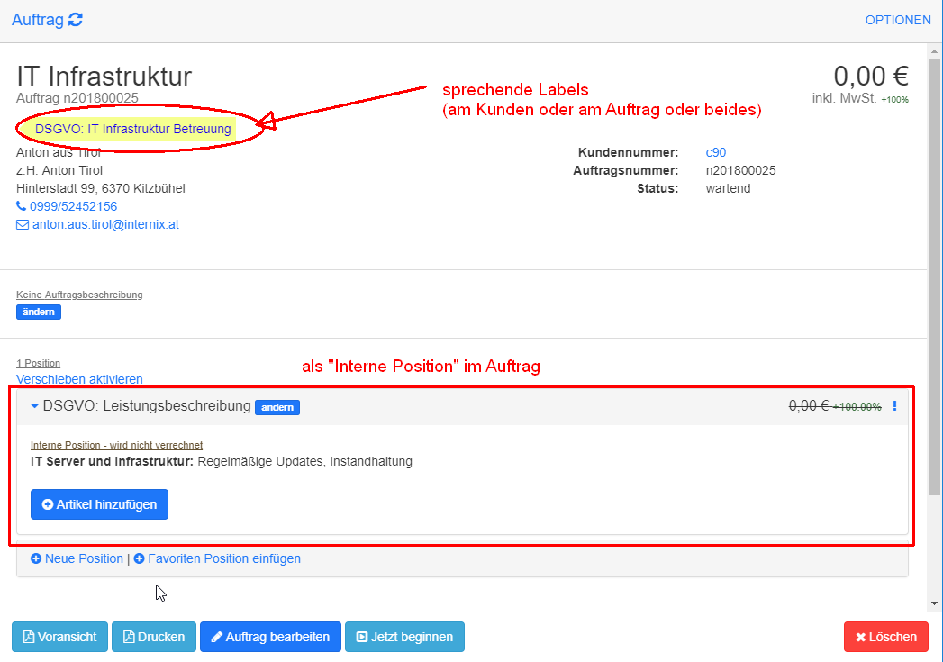Open customer number c90 link
The height and width of the screenshot is (662, 943).
(715, 152)
